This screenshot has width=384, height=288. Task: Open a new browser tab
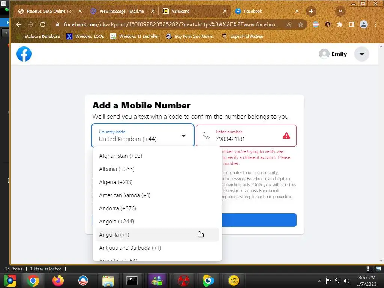point(311,11)
